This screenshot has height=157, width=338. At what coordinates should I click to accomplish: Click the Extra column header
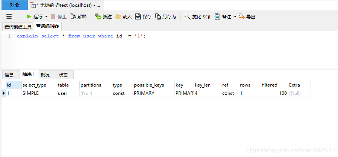pyautogui.click(x=299, y=85)
